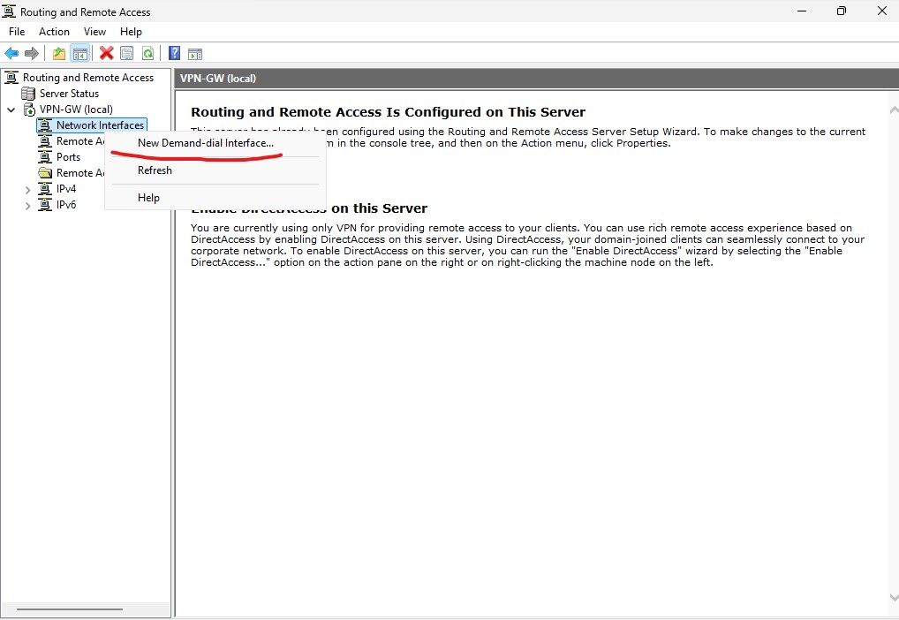Click the green Refresh toolbar icon
The width and height of the screenshot is (899, 620).
pyautogui.click(x=147, y=53)
